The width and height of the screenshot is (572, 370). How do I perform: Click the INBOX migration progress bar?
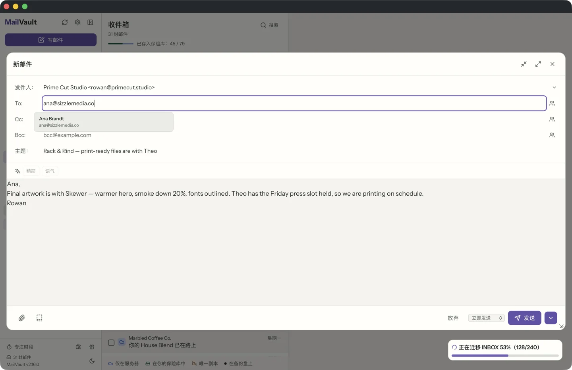click(x=505, y=356)
